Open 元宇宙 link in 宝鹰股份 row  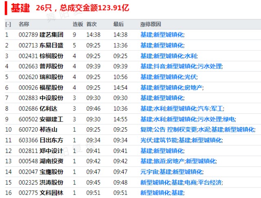149,172
